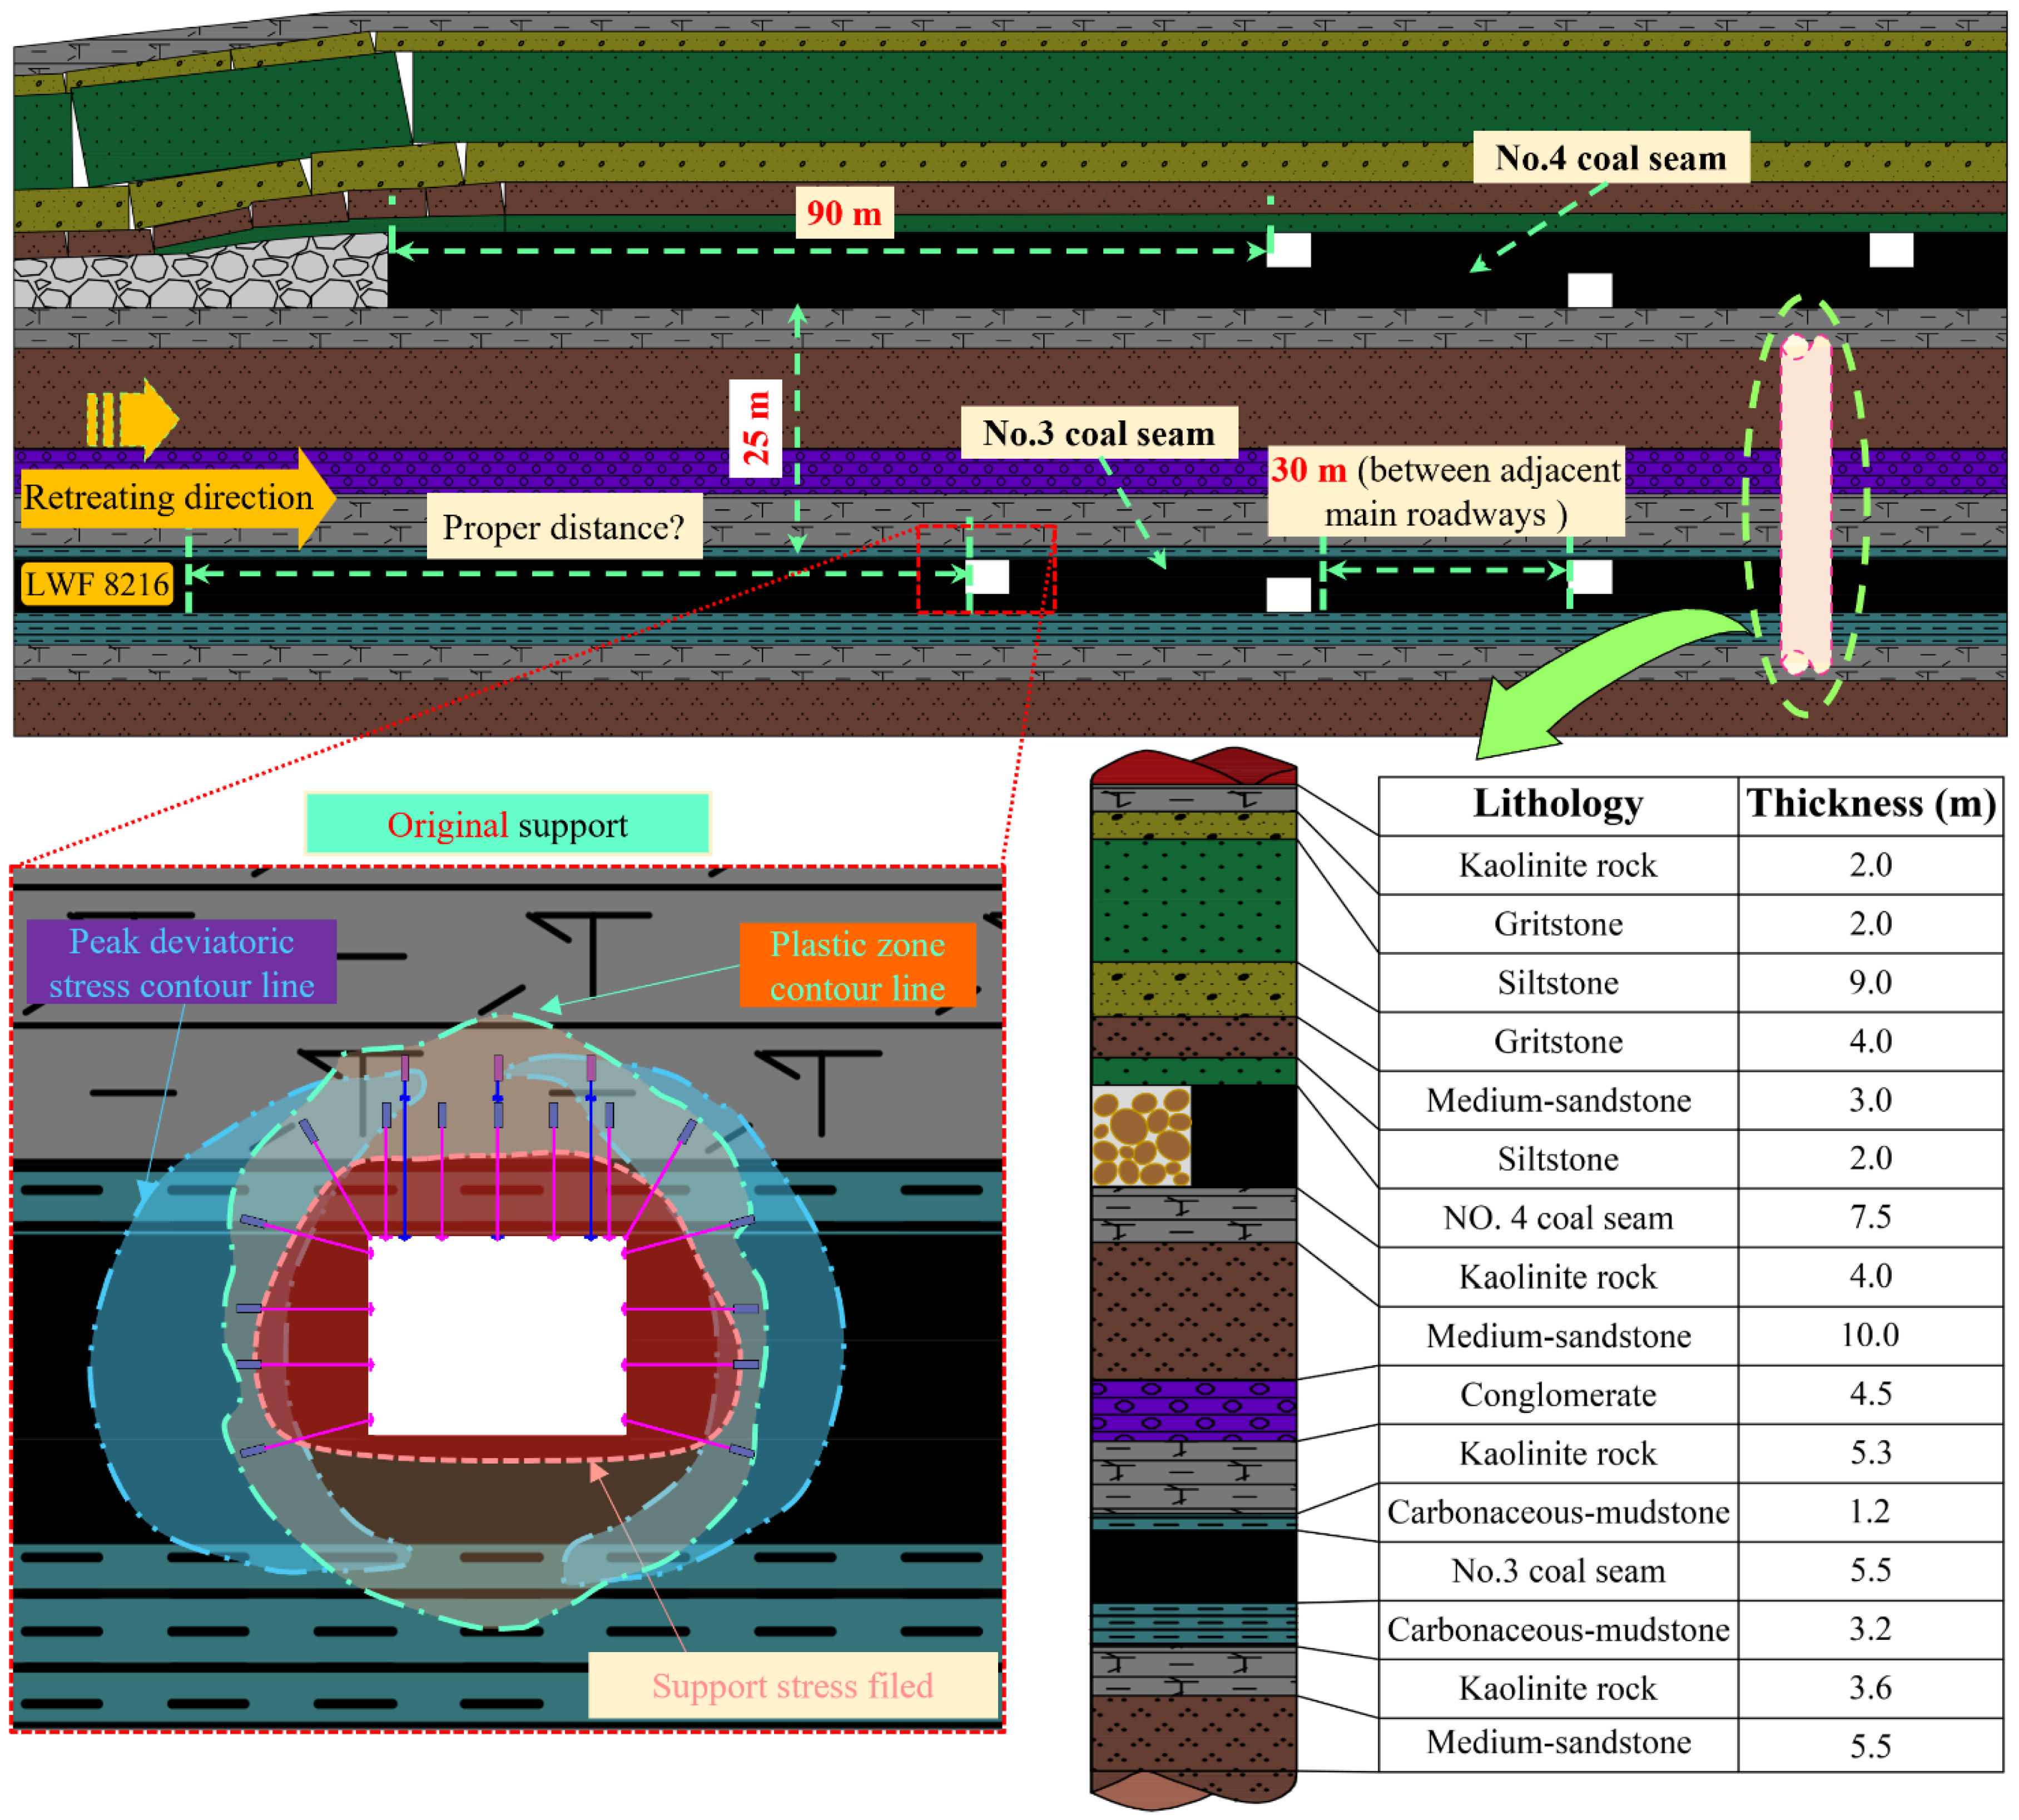Click the Peak deviatoric stress contour line label
This screenshot has width=2019, height=1820.
click(181, 962)
